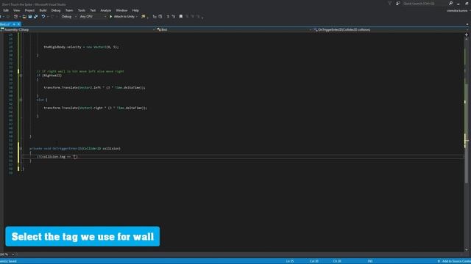Viewport: 471px width, 264px height.
Task: Click Attach to Unity button
Action: pyautogui.click(x=122, y=16)
